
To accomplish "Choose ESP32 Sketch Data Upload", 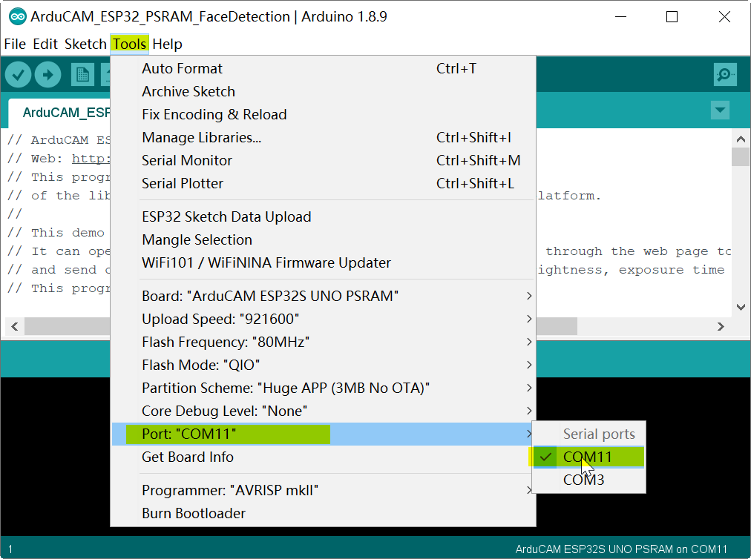I will (x=324, y=216).
